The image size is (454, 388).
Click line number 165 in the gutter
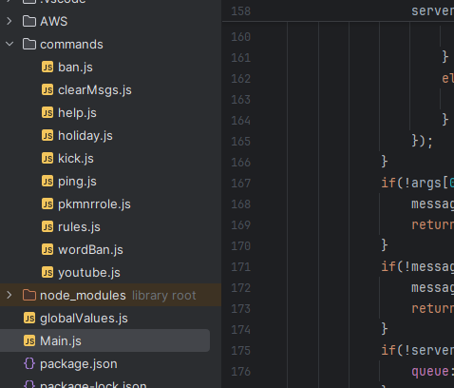click(241, 142)
